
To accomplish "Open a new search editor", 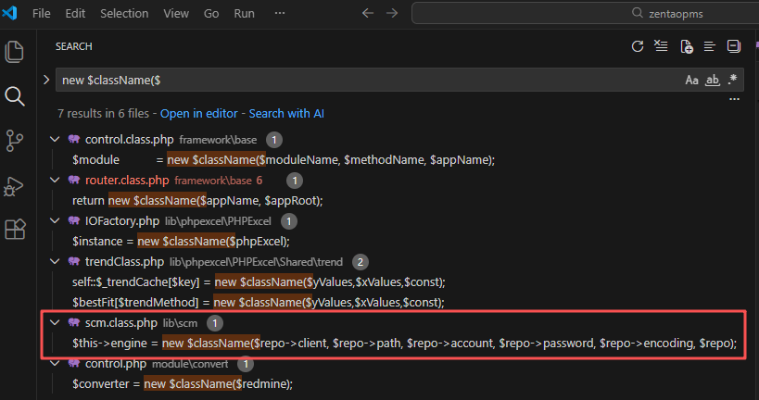I will click(686, 46).
